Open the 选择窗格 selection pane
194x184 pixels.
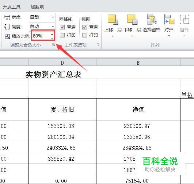point(152,23)
